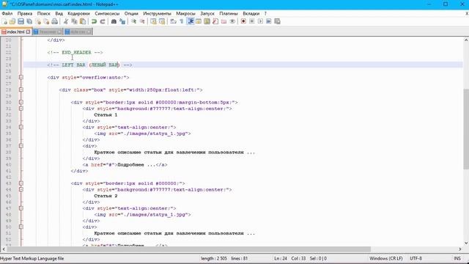
Task: Click the horizontal scrollbar right arrow
Action: pyautogui.click(x=460, y=249)
